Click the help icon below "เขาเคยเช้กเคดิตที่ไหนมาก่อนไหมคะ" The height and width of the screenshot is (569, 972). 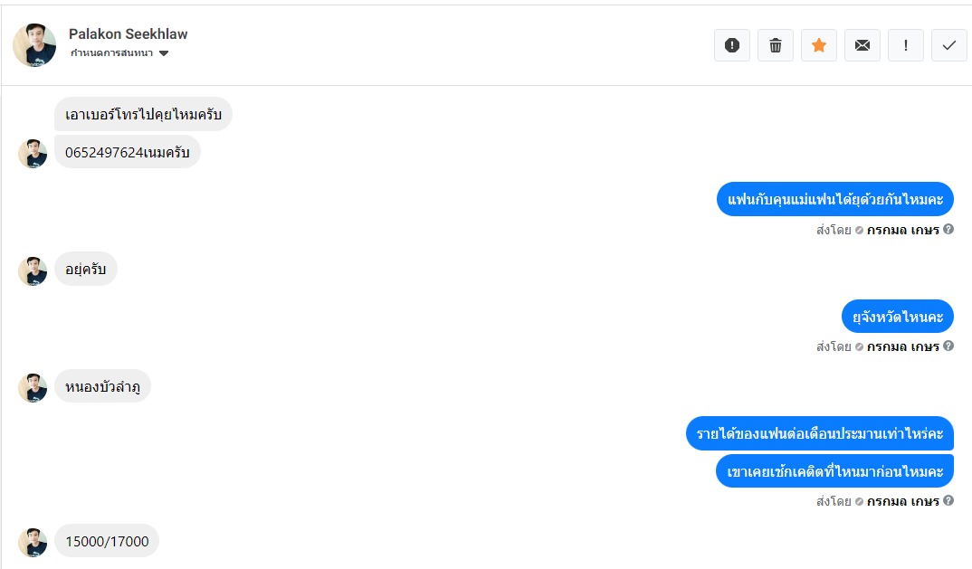pos(948,501)
